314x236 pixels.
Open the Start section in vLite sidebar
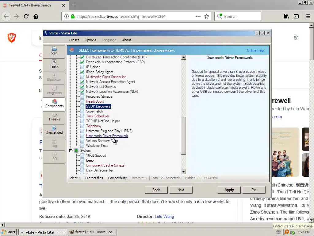54,51
